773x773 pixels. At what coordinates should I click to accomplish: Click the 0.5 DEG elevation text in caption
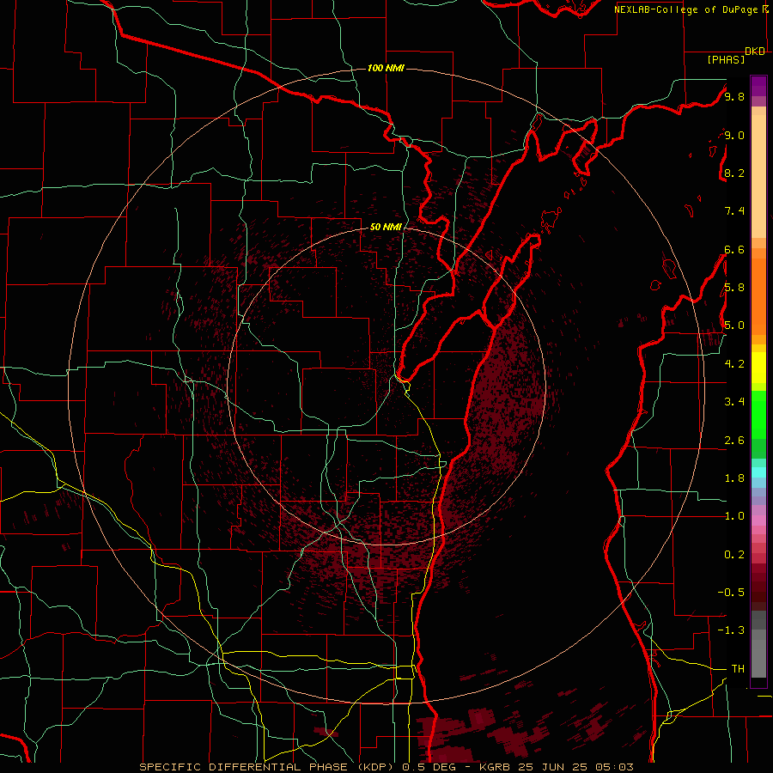431,767
